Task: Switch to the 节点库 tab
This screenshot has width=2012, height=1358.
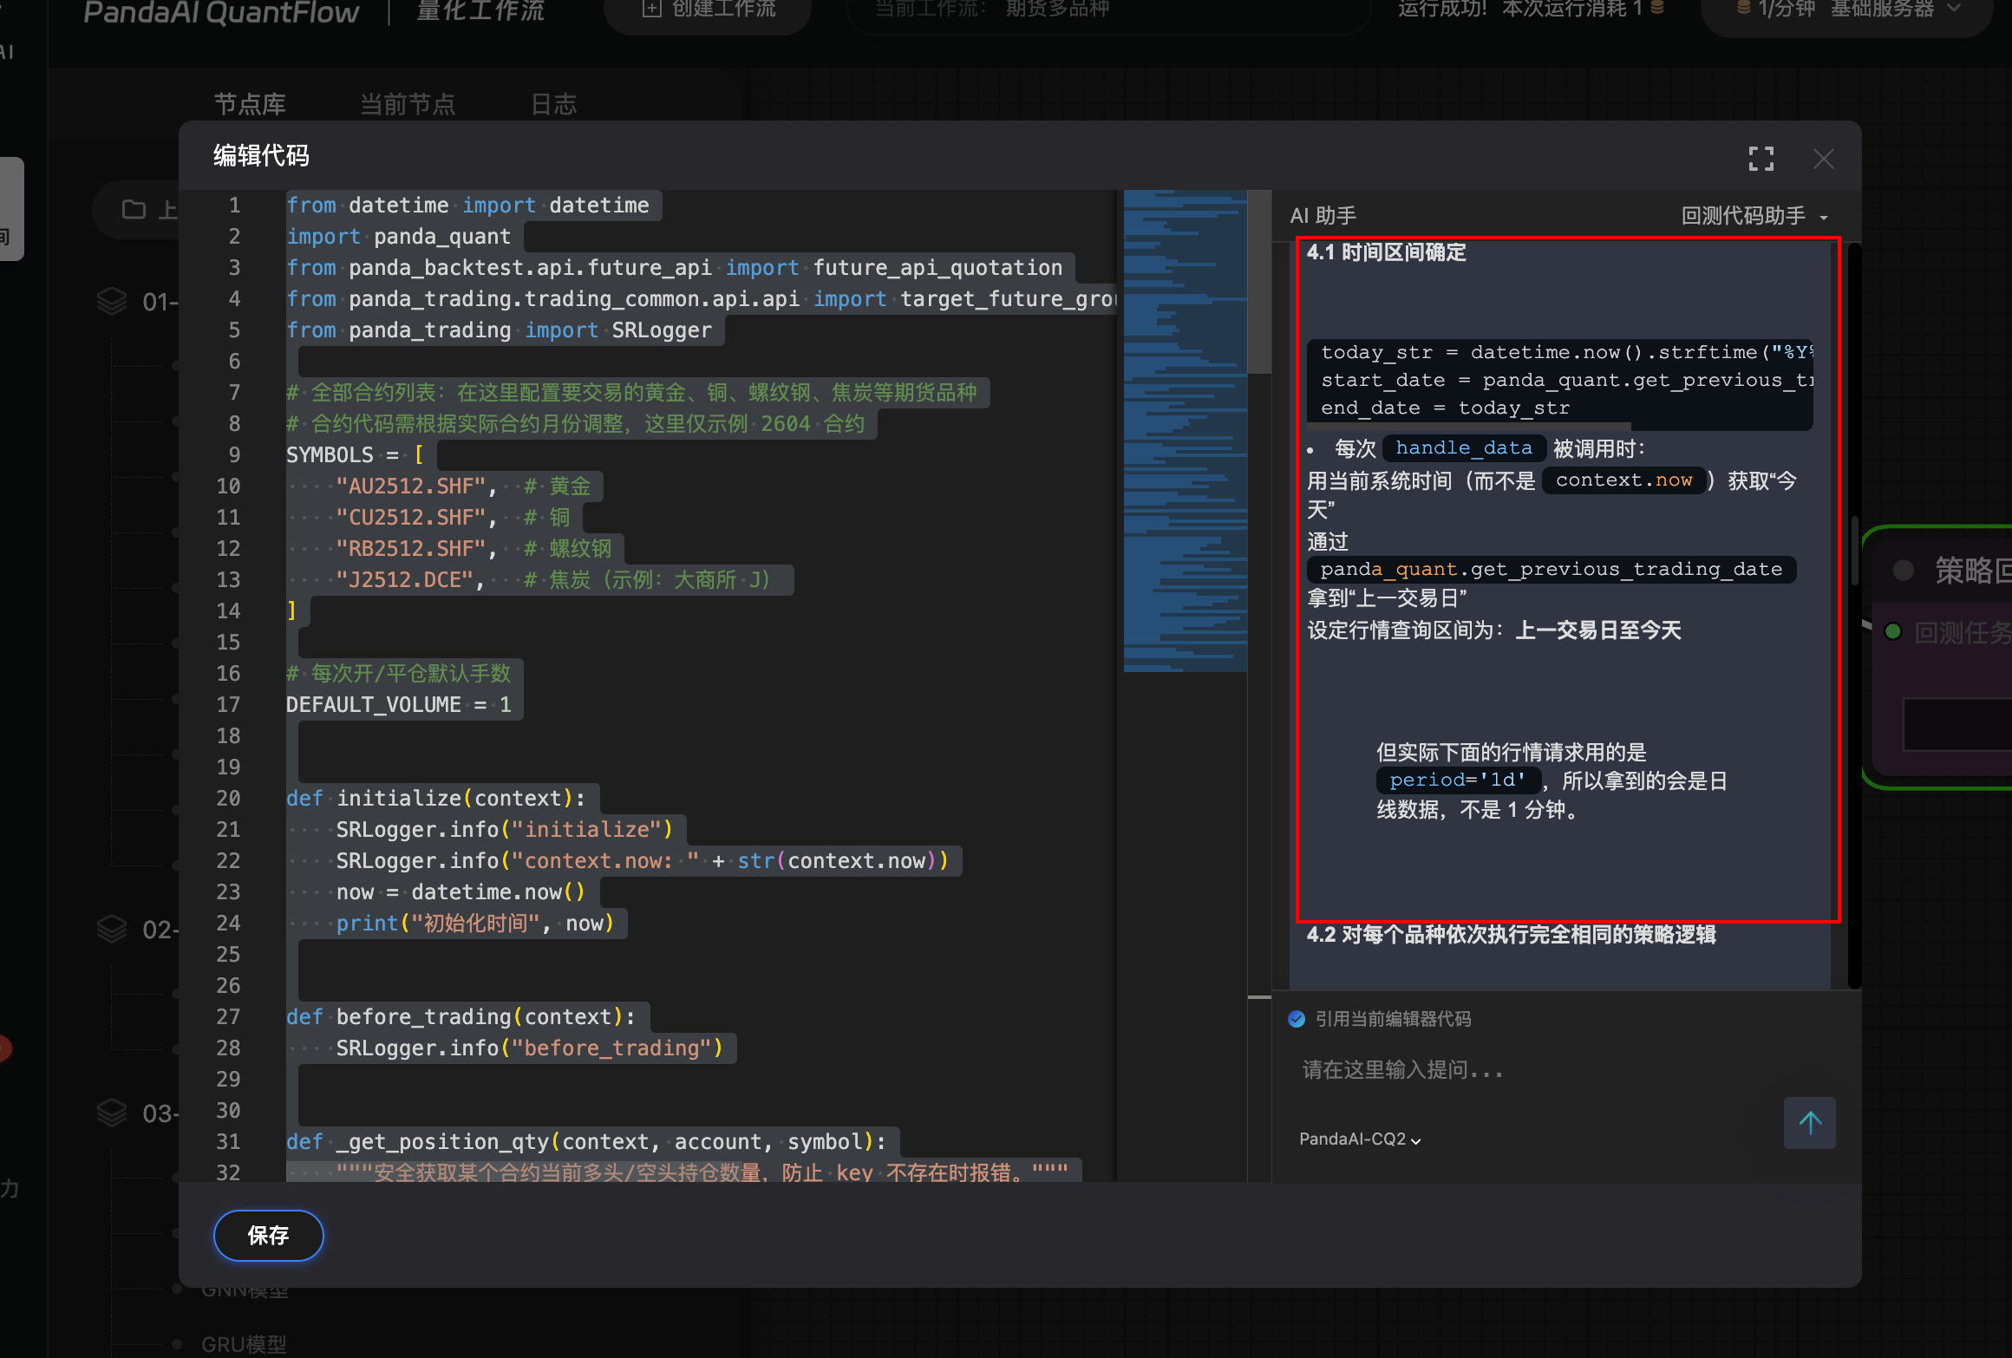Action: point(250,105)
